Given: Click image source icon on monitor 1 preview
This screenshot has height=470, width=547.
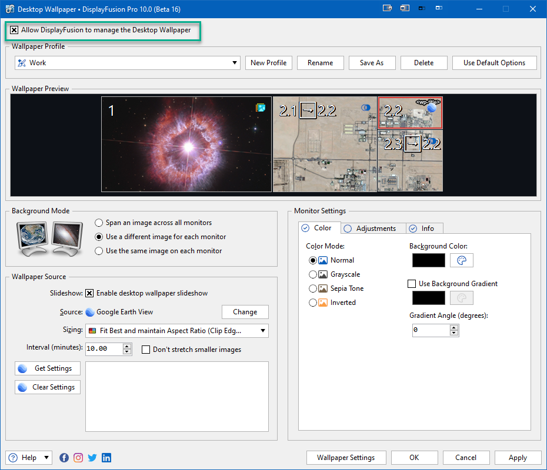Looking at the screenshot, I should 261,108.
